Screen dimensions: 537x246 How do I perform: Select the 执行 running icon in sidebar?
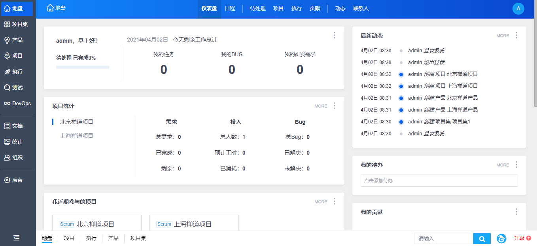[x=7, y=72]
